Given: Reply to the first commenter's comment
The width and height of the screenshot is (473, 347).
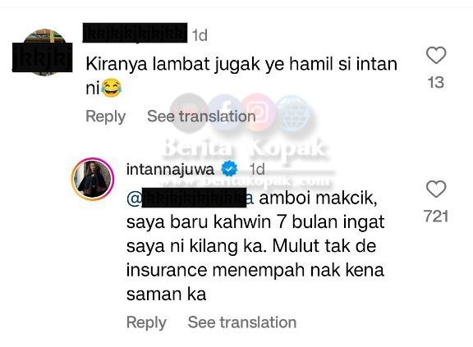Looking at the screenshot, I should click(x=106, y=116).
